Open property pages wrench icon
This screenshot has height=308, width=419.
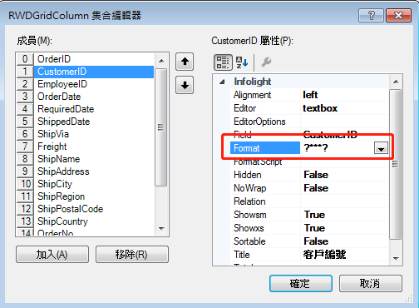click(x=266, y=62)
